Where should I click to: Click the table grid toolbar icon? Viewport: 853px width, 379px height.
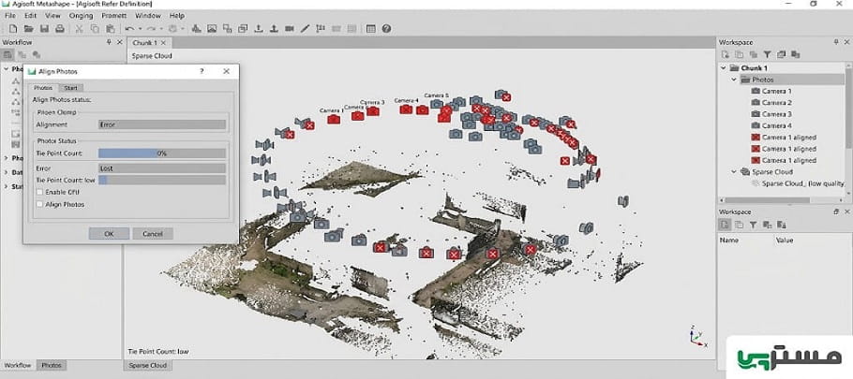point(371,29)
